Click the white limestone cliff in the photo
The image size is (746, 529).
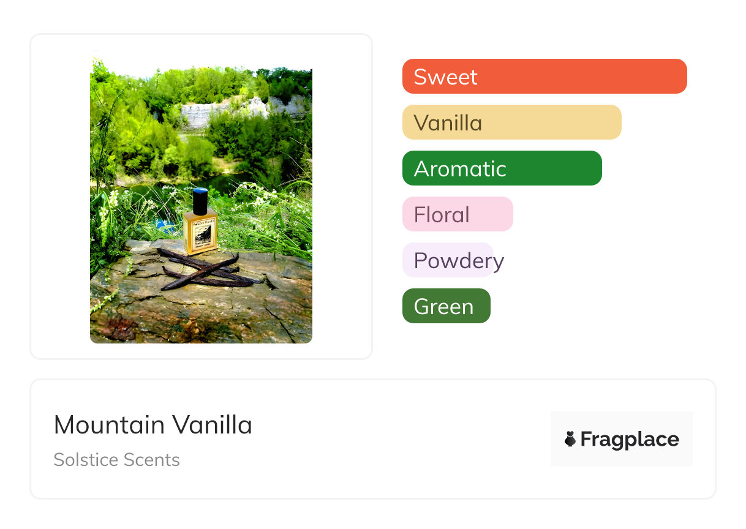pyautogui.click(x=202, y=114)
